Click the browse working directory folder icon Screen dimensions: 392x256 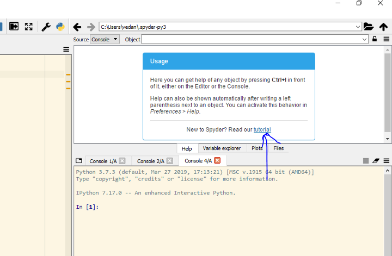(369, 27)
